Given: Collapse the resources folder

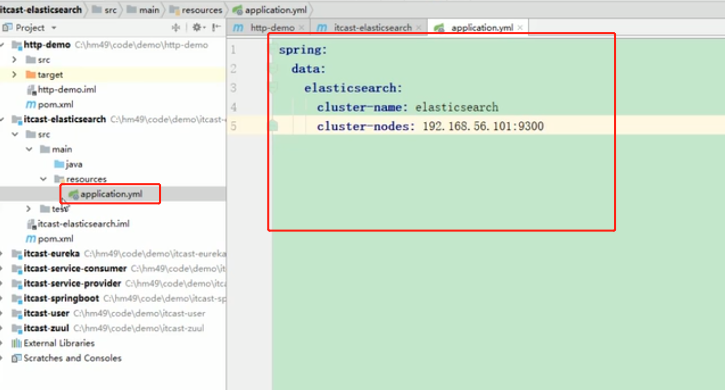Looking at the screenshot, I should pyautogui.click(x=43, y=179).
